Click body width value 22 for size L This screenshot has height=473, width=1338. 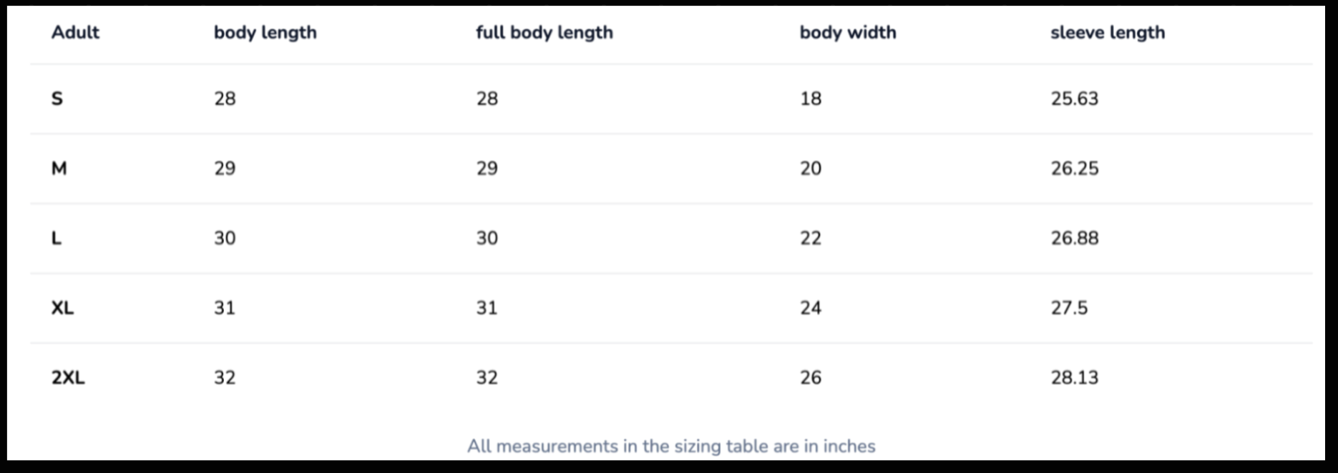pos(811,238)
